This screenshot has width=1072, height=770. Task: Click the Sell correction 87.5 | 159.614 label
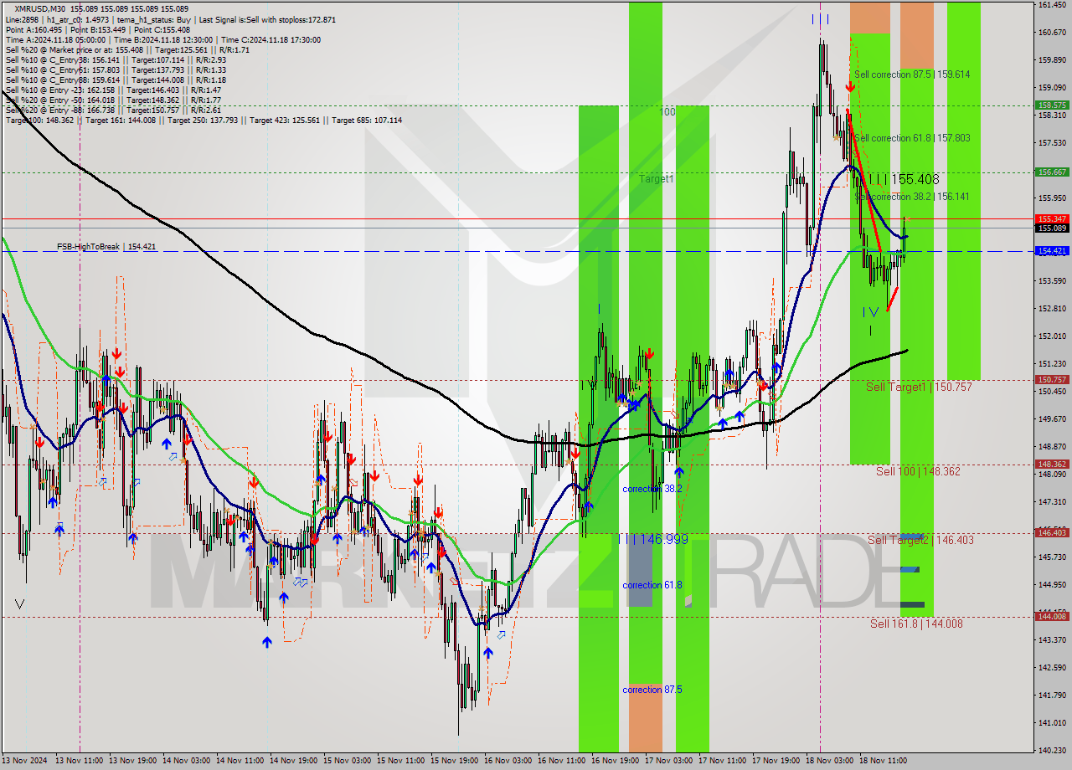click(x=912, y=74)
